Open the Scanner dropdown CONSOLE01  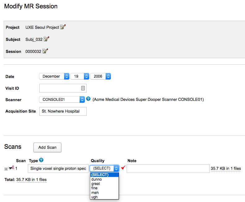(x=62, y=100)
